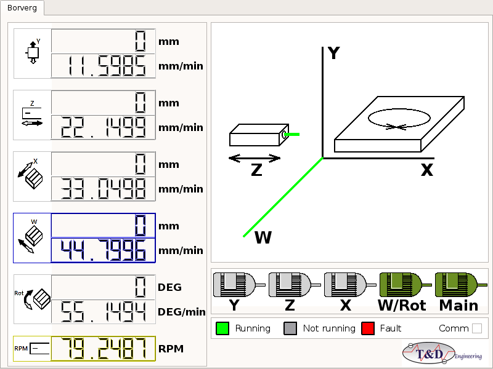Viewport: 493px width, 369px height.
Task: Select the Z axis movement icon
Action: coord(32,114)
